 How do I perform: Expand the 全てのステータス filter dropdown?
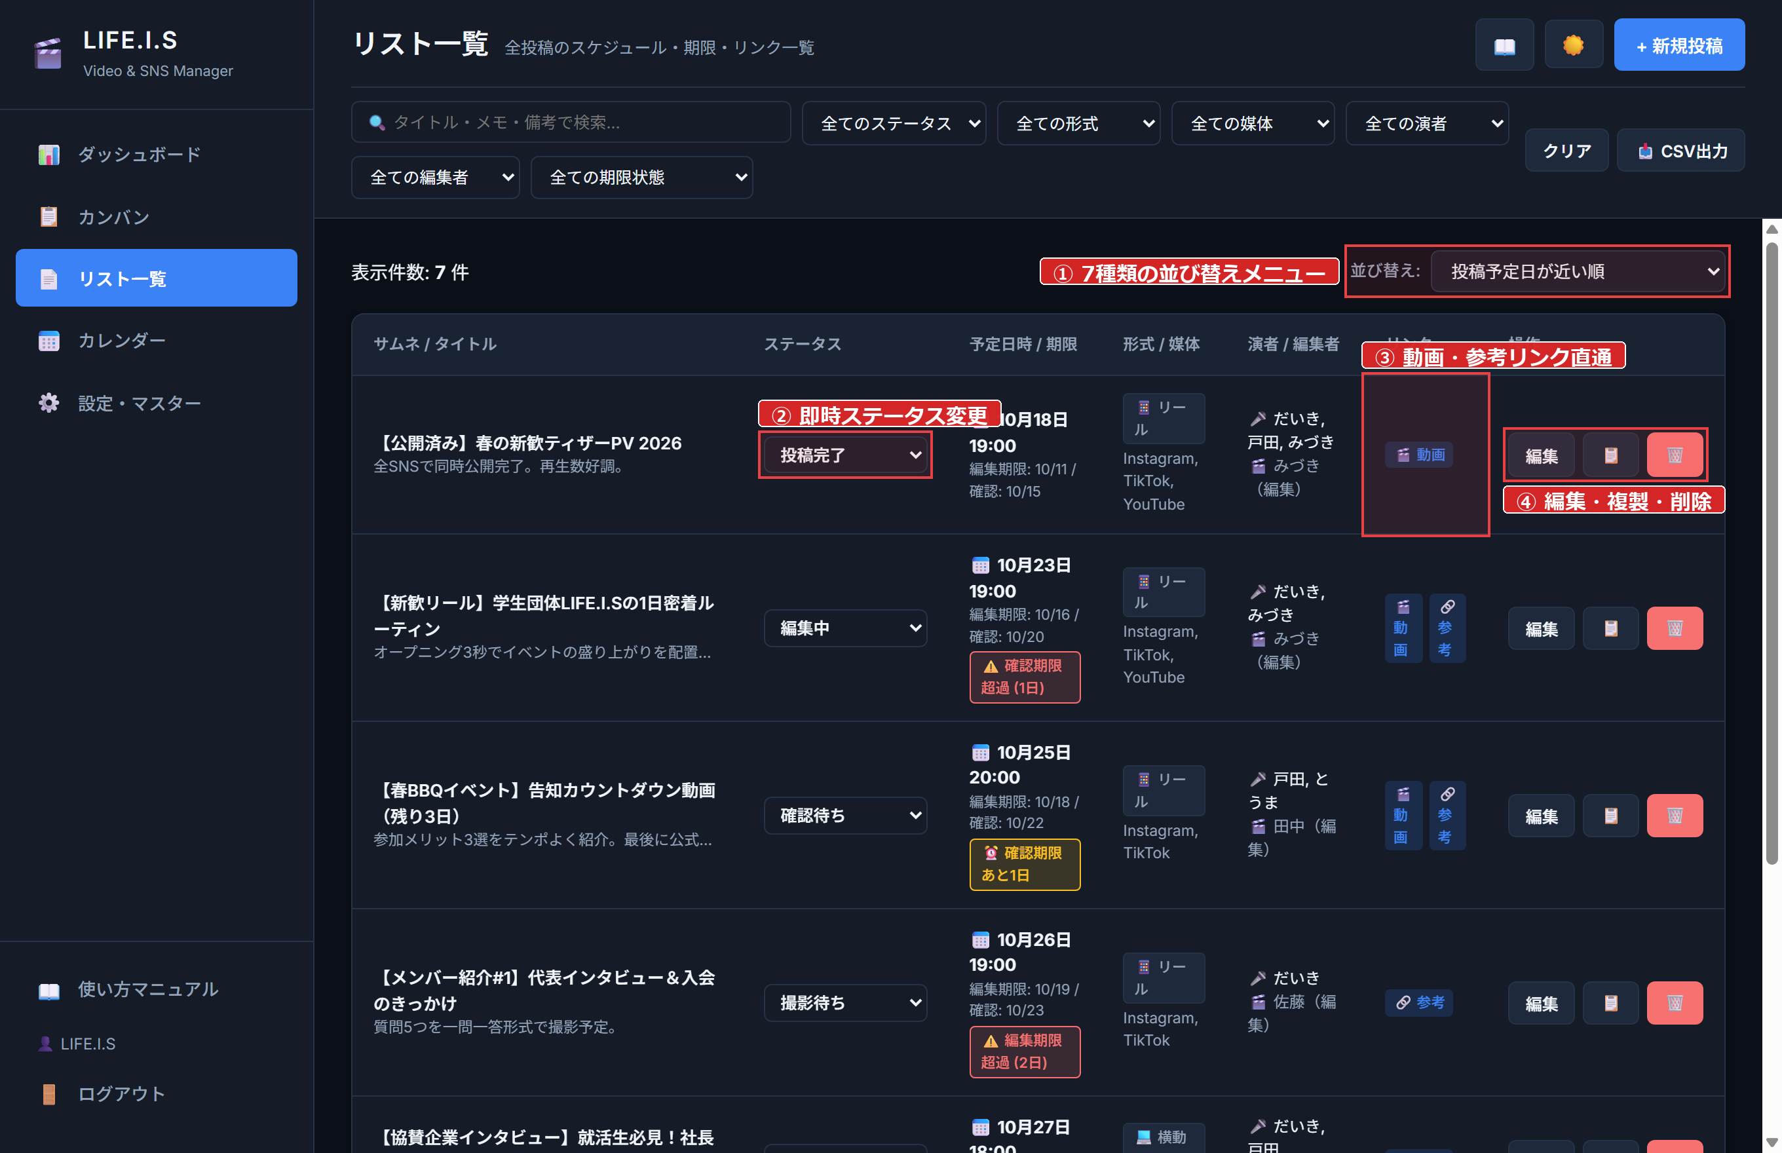[893, 123]
